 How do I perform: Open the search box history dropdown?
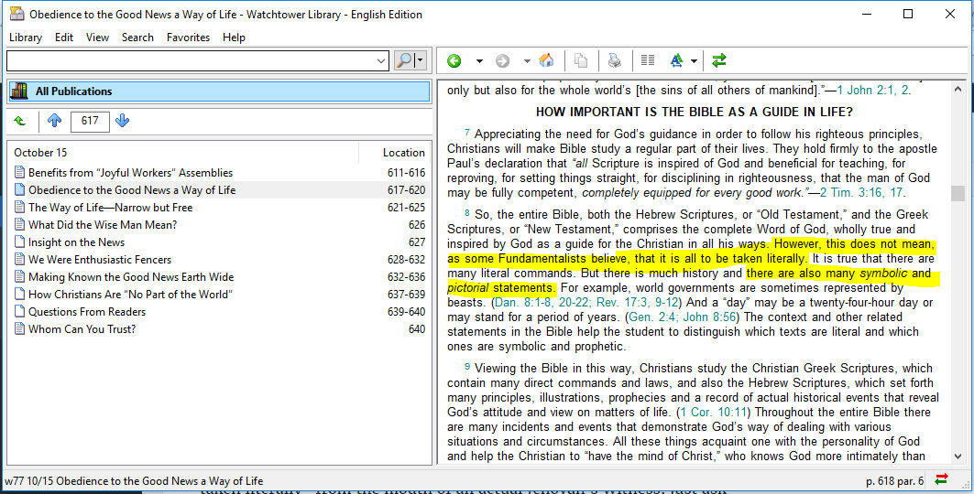382,61
